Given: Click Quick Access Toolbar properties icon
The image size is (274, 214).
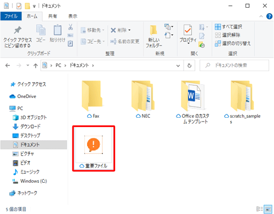Looking at the screenshot, I should [x=19, y=6].
